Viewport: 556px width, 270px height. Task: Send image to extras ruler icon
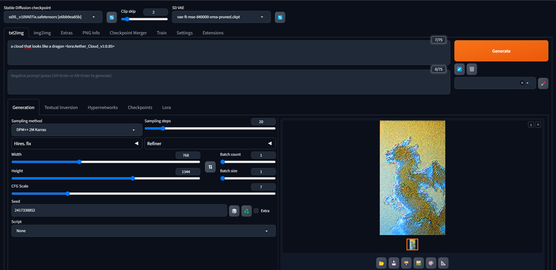coord(443,263)
